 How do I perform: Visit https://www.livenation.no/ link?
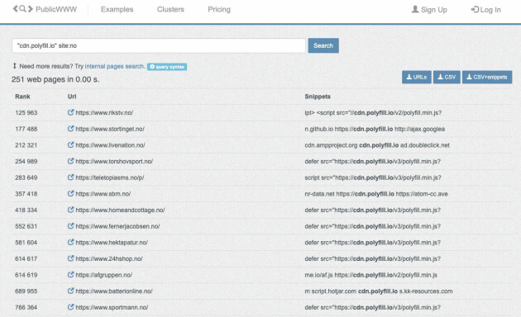(x=110, y=145)
